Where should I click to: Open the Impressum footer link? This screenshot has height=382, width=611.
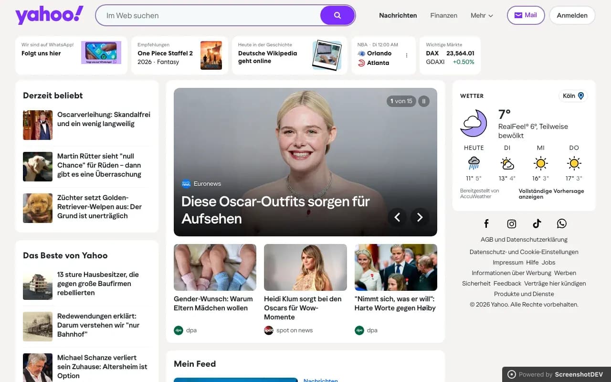click(x=508, y=263)
